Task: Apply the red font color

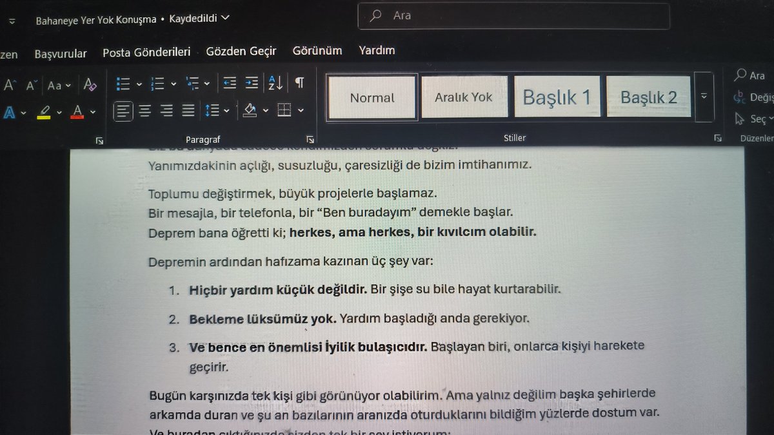Action: click(x=77, y=113)
